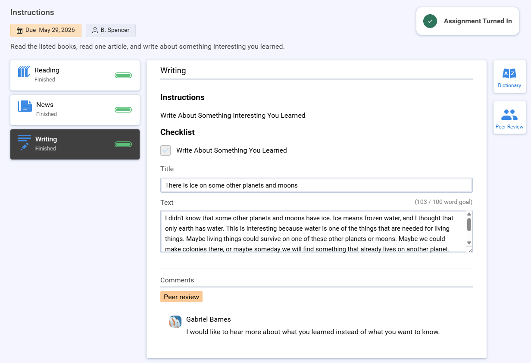Click the Peer review label
Viewport: 531px width, 363px height.
click(x=181, y=297)
